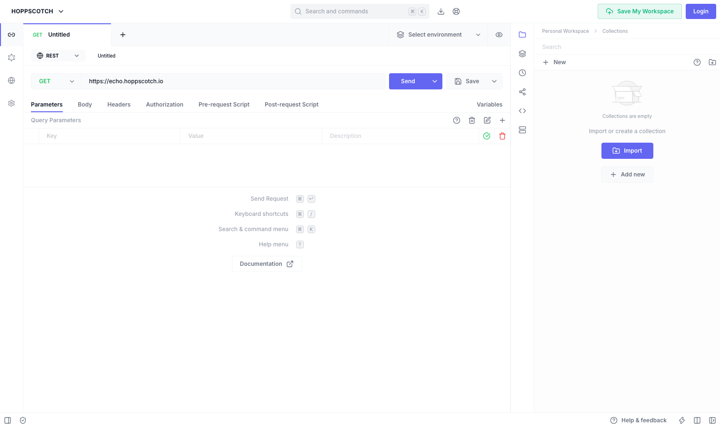Screen dimensions: 720x428
Task: Switch to the Authorization tab
Action: point(165,105)
